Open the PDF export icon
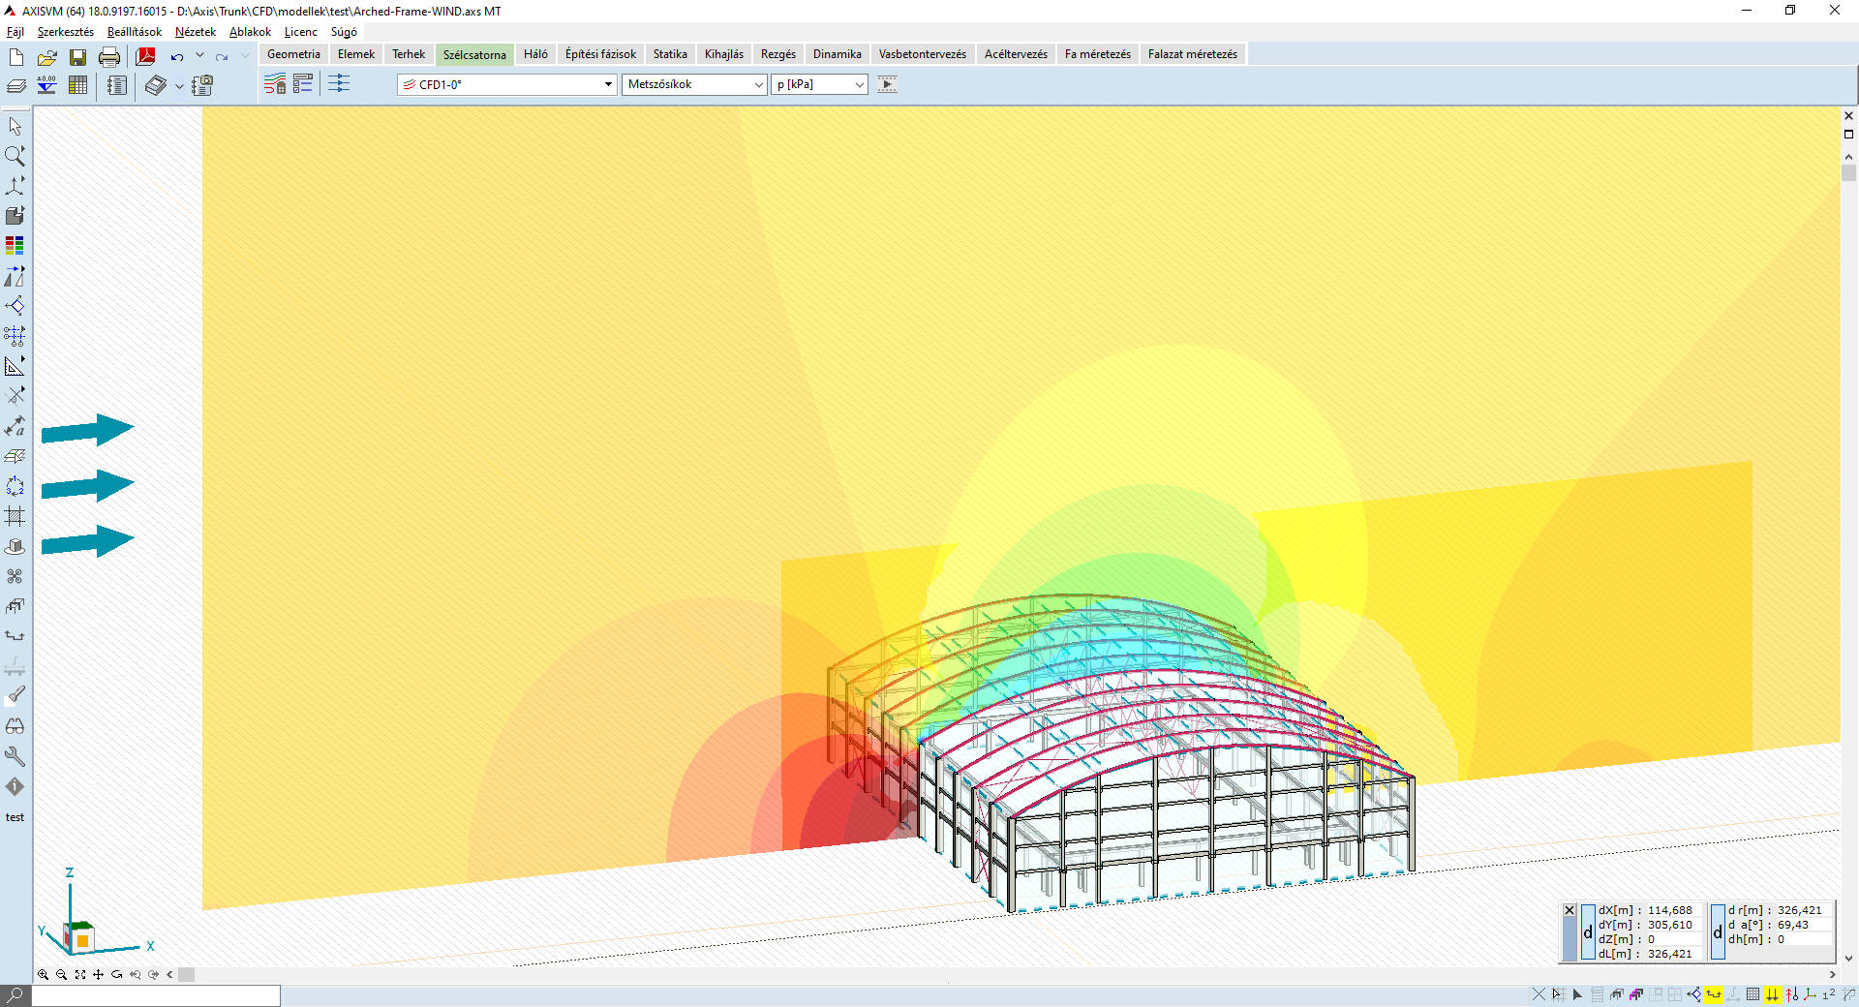The width and height of the screenshot is (1859, 1007). tap(146, 57)
